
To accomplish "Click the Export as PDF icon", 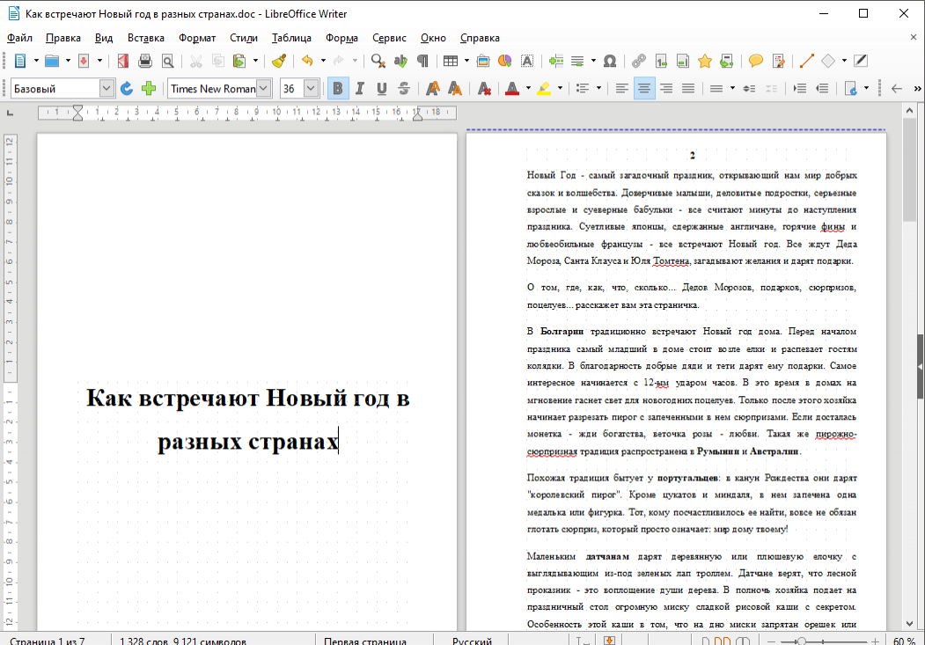I will [122, 61].
